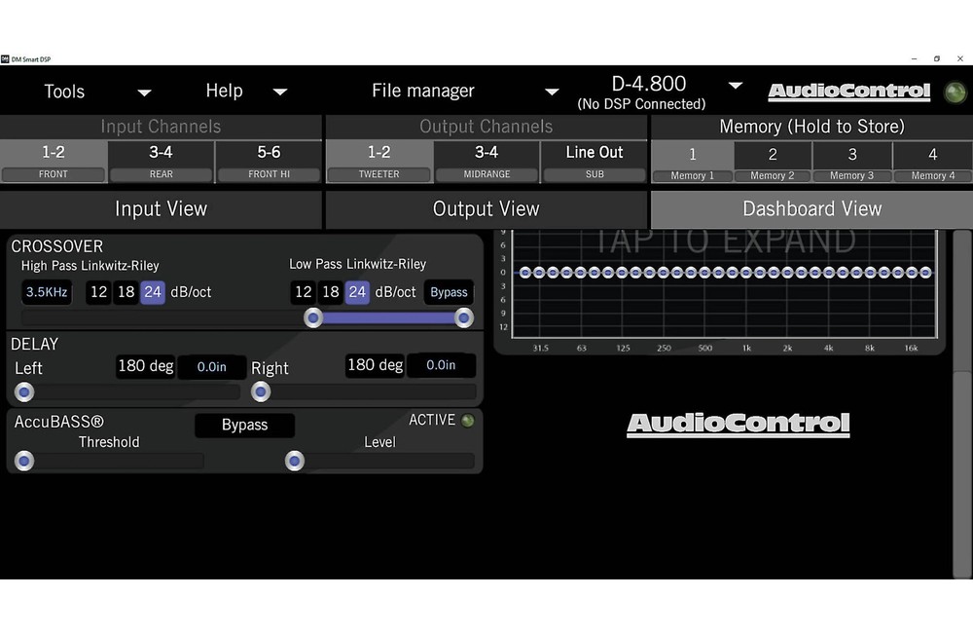The image size is (973, 633).
Task: Switch to Dashboard View
Action: 811,209
